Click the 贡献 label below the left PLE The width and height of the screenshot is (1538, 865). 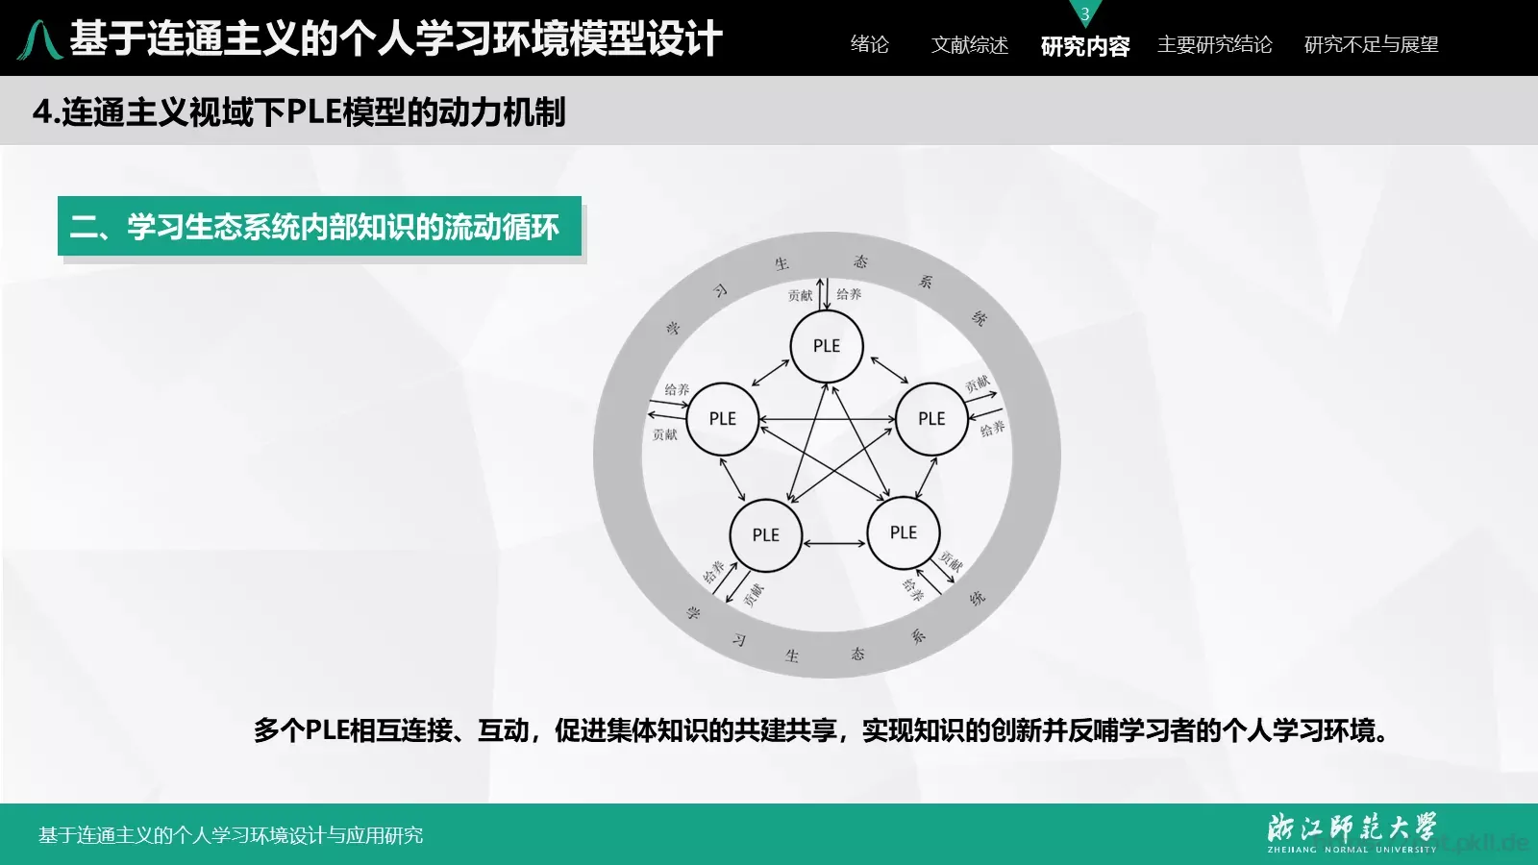(x=665, y=434)
